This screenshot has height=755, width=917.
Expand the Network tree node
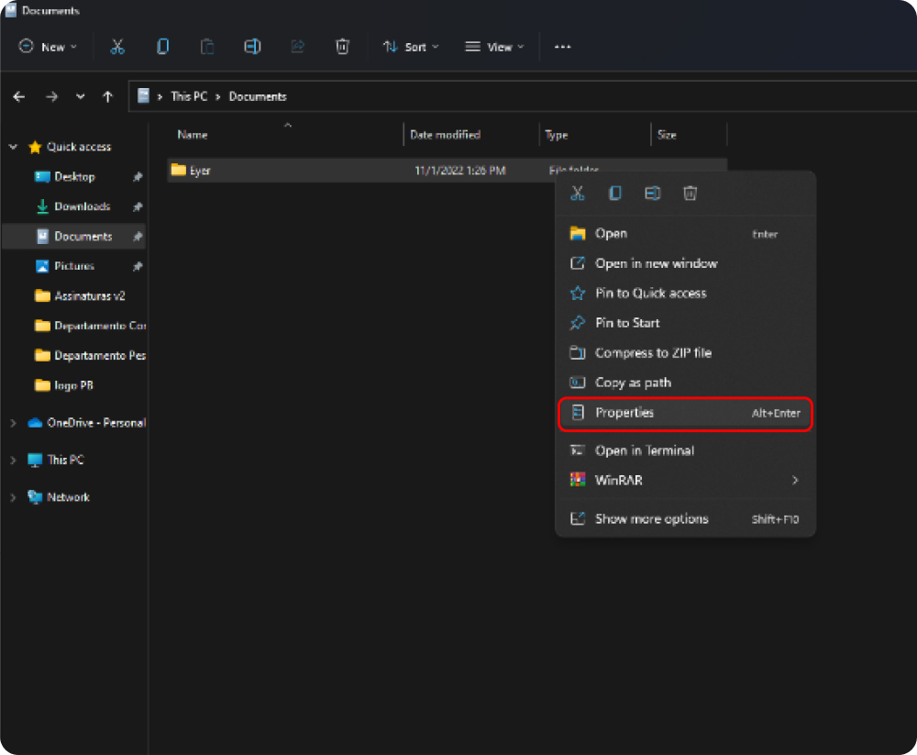13,497
